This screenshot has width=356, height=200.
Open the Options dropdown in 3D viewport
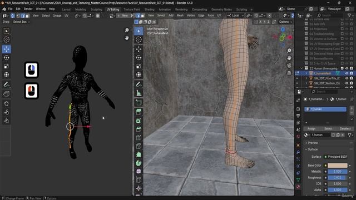(285, 22)
